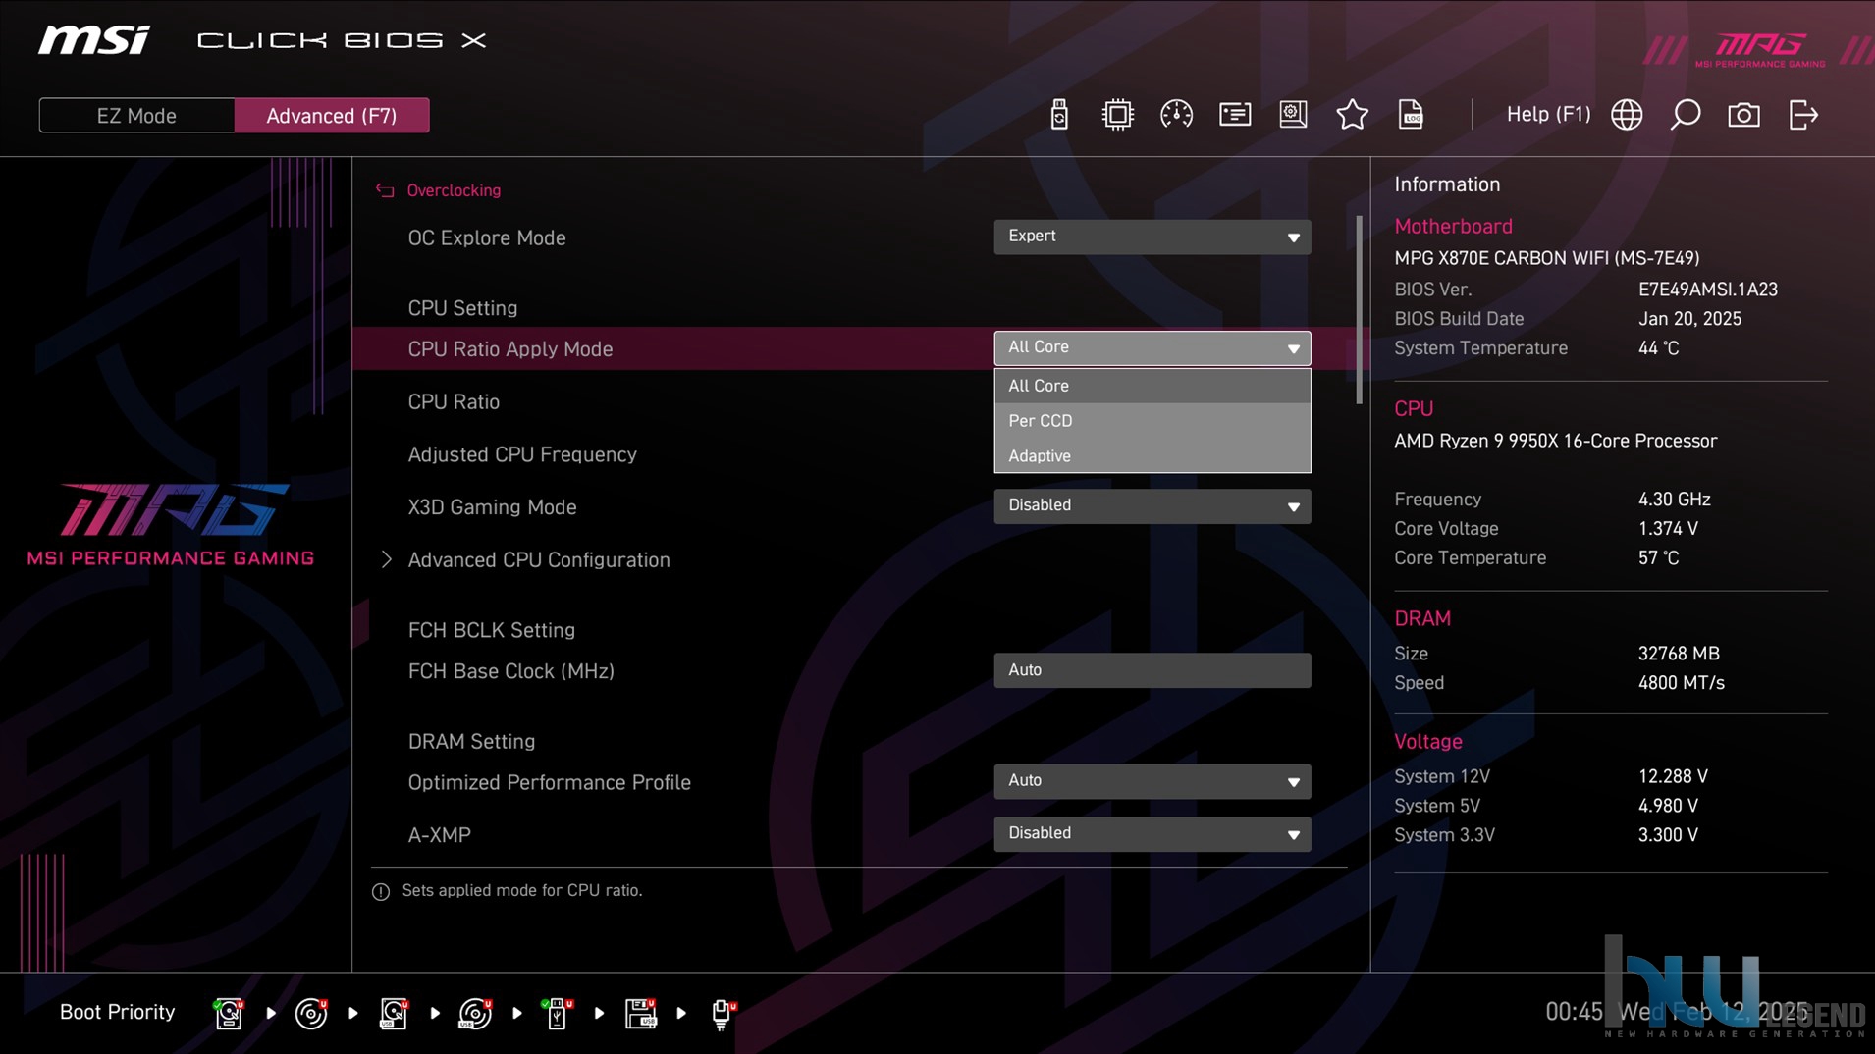Image resolution: width=1875 pixels, height=1054 pixels.
Task: Select the CPU Ratio row
Action: click(454, 401)
